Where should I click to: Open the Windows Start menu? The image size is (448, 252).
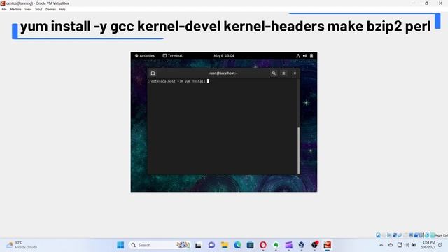coord(120,245)
